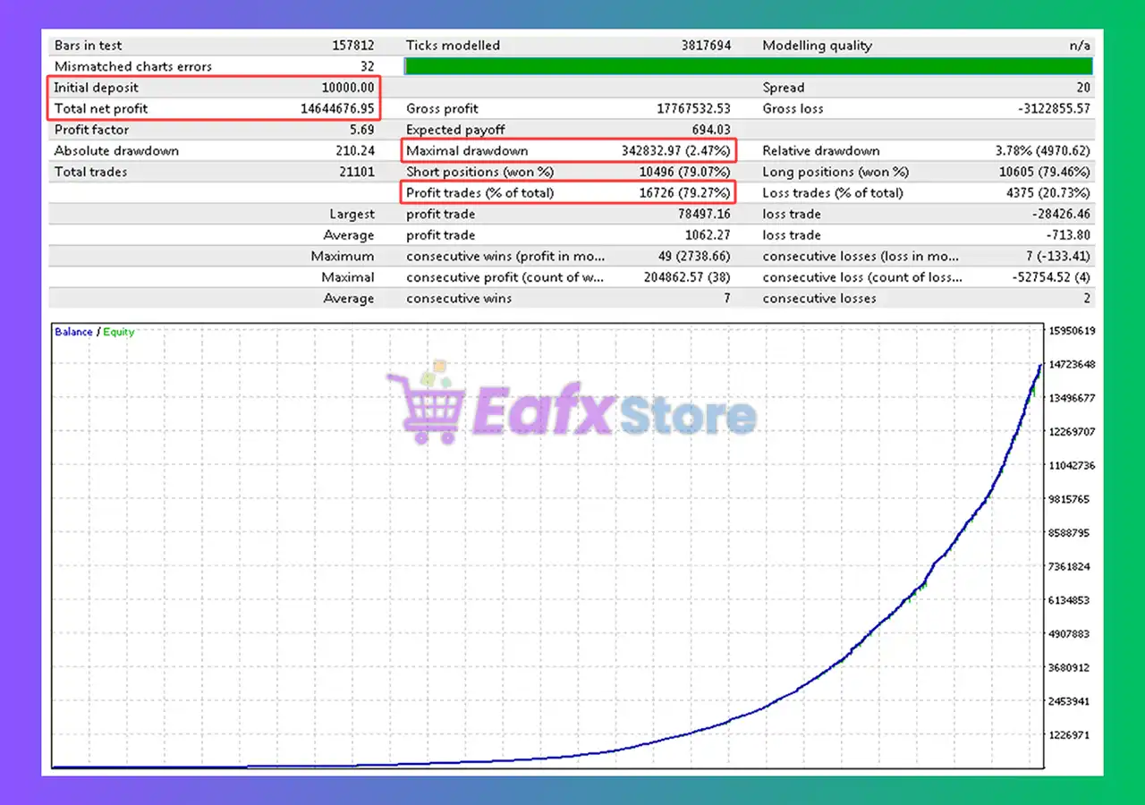Image resolution: width=1145 pixels, height=805 pixels.
Task: Select the Total trades value 21101
Action: coord(355,172)
